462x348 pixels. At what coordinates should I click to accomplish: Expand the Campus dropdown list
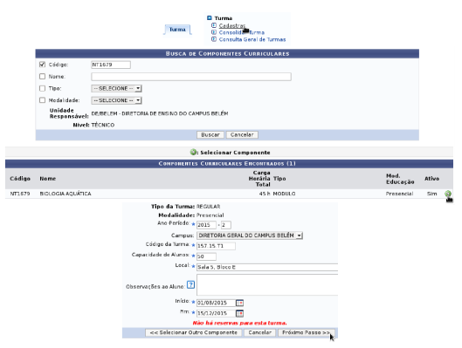[250, 235]
